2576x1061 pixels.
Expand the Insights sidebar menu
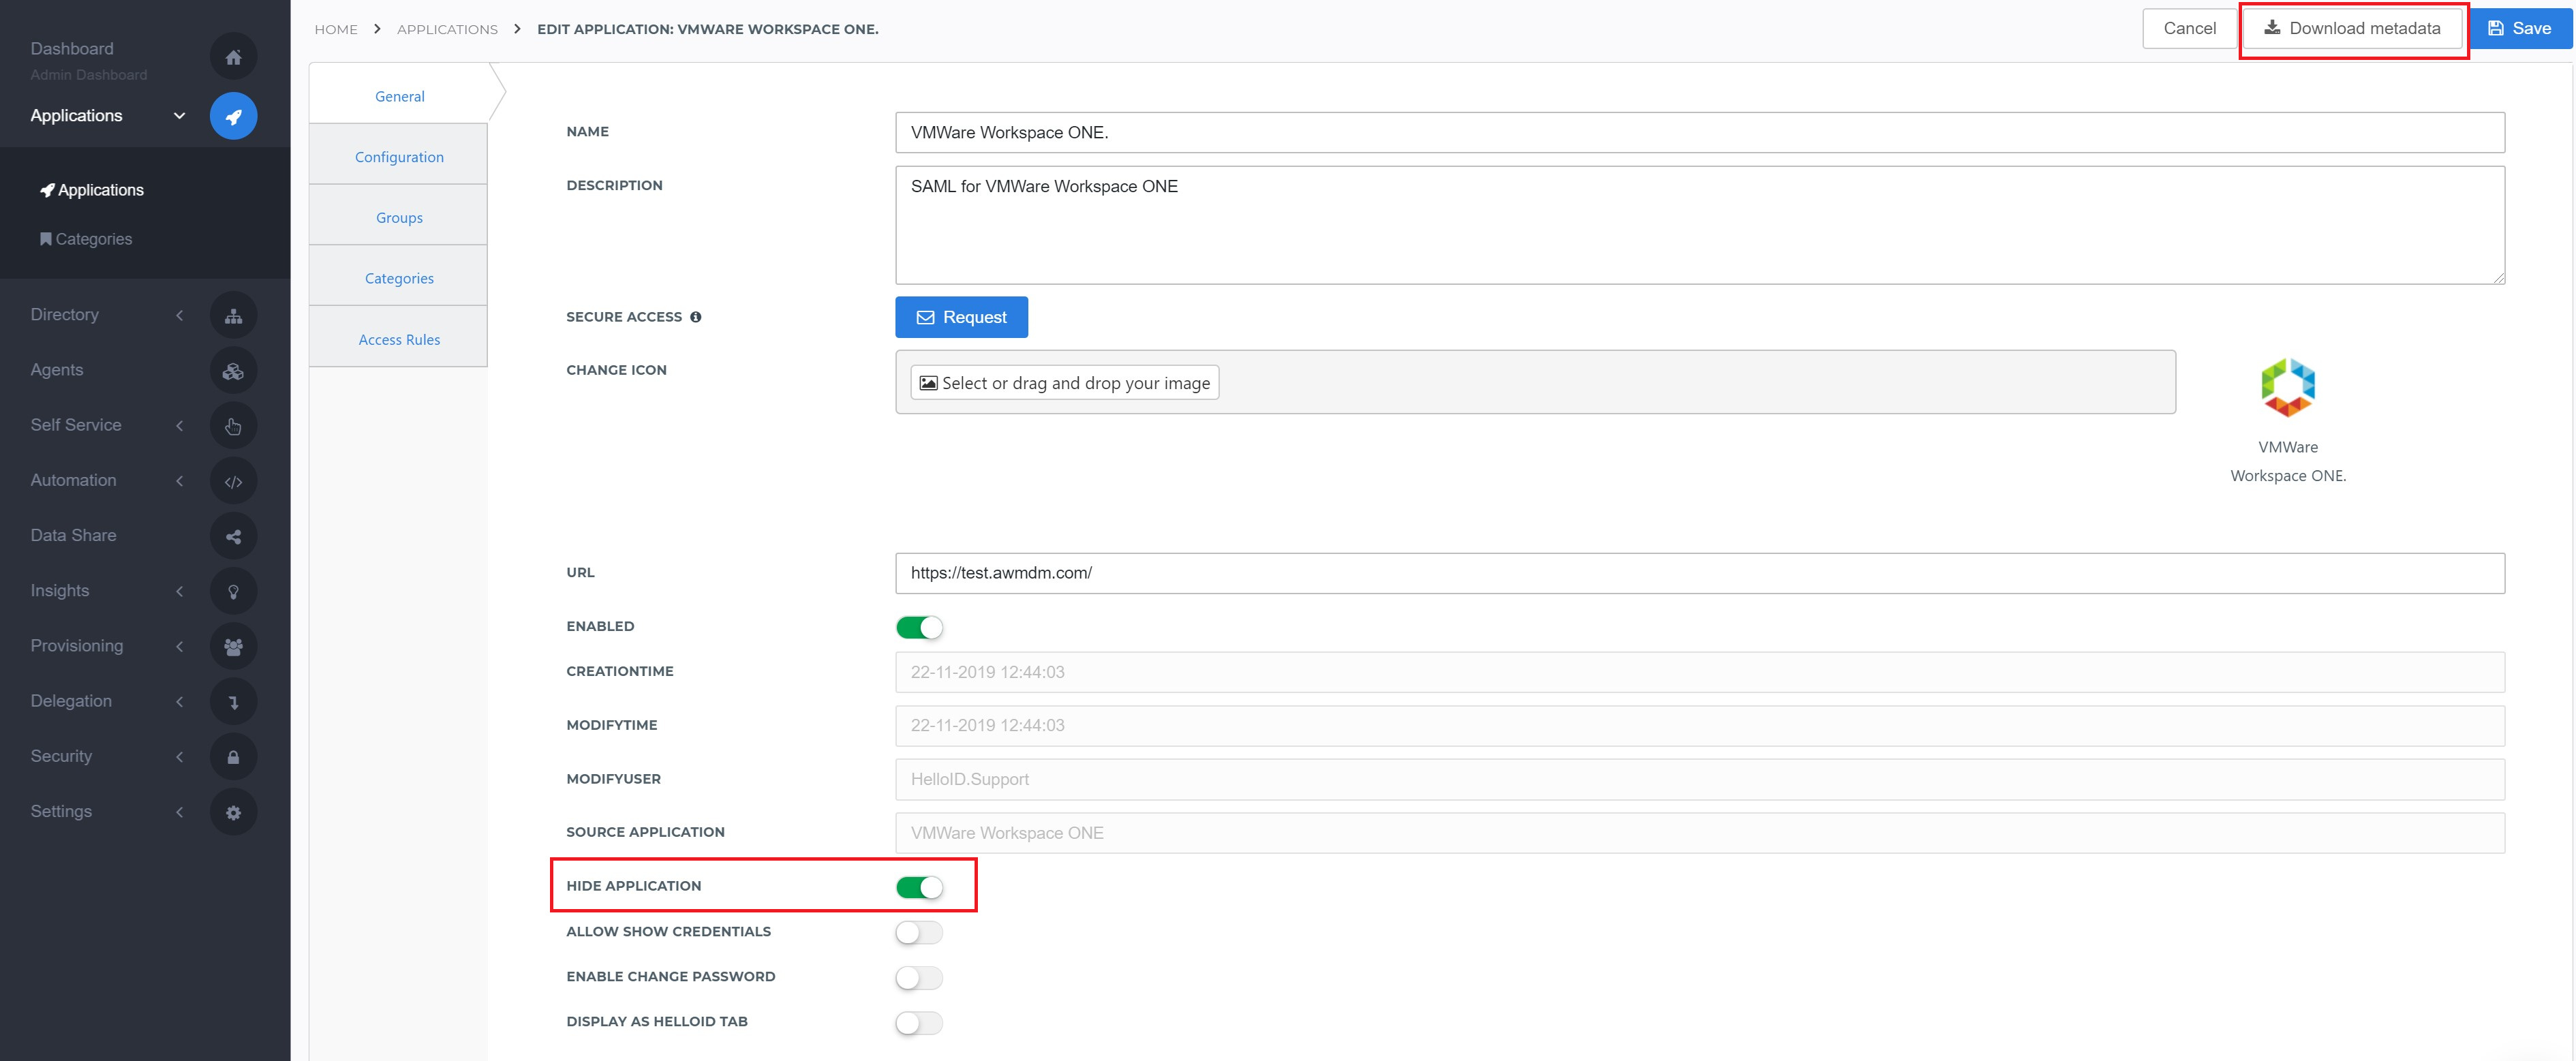click(179, 591)
